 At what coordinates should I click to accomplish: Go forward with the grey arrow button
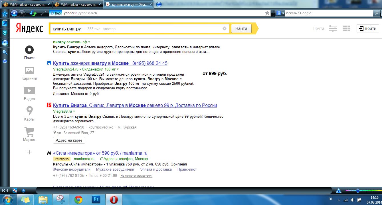click(x=22, y=13)
